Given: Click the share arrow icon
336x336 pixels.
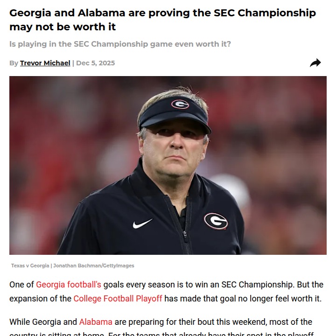Looking at the screenshot, I should [315, 63].
